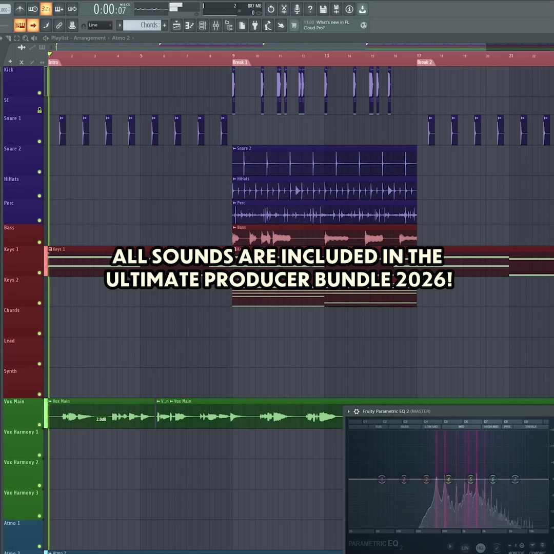Open the Perc clip menu arrow
This screenshot has height=554, width=554.
click(234, 203)
